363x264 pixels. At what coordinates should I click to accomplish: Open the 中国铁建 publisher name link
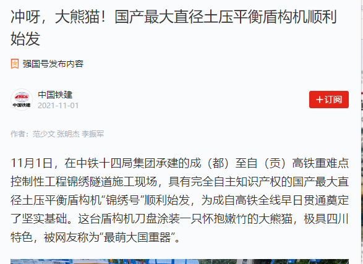coord(55,95)
